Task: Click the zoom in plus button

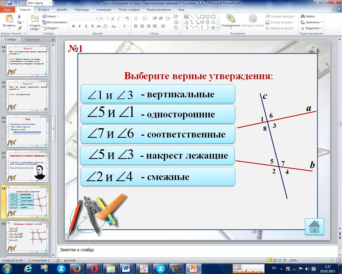Action: tap(332, 260)
